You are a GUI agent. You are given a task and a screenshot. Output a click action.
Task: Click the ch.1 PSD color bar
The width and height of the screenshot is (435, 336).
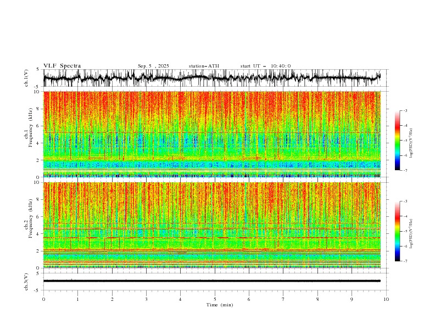(398, 141)
